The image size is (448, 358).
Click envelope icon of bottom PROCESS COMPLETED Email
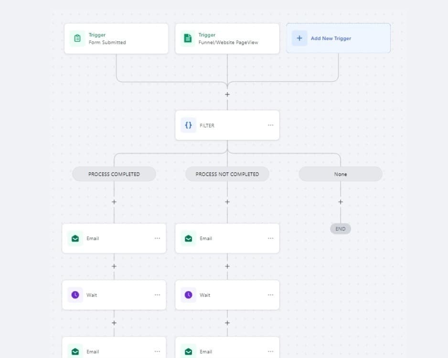[x=75, y=351]
